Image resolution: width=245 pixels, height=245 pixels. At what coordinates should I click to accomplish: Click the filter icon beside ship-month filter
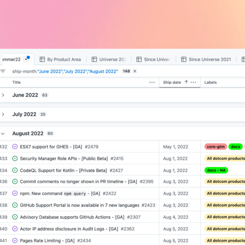tap(3, 71)
